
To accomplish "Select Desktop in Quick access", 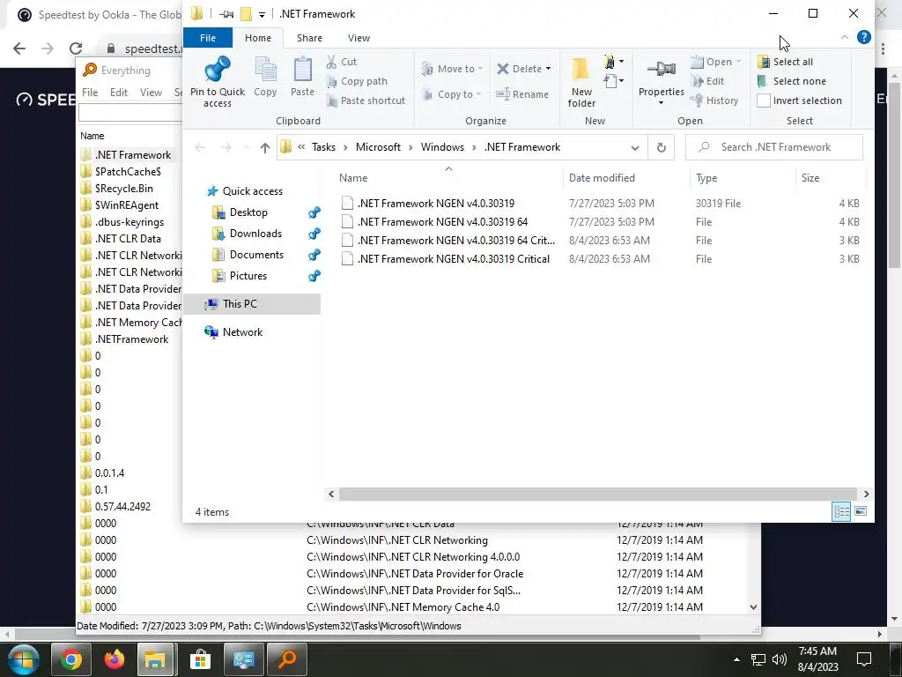I will (248, 212).
